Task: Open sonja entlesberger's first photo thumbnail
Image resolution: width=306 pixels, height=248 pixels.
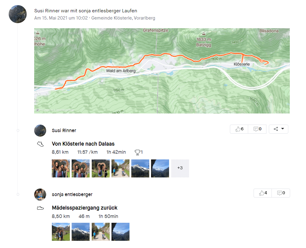Action: pyautogui.click(x=61, y=231)
